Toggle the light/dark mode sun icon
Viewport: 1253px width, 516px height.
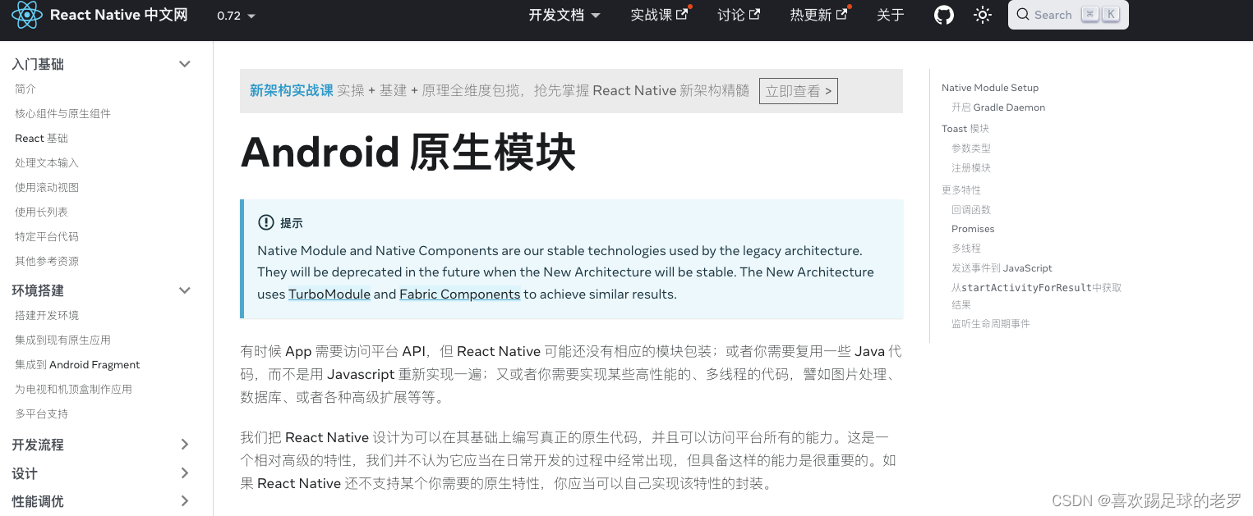click(983, 15)
